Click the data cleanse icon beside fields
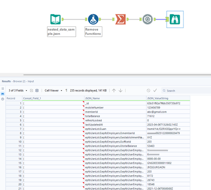Image resolution: width=211 pixels, height=190 pixels. [x=37, y=90]
